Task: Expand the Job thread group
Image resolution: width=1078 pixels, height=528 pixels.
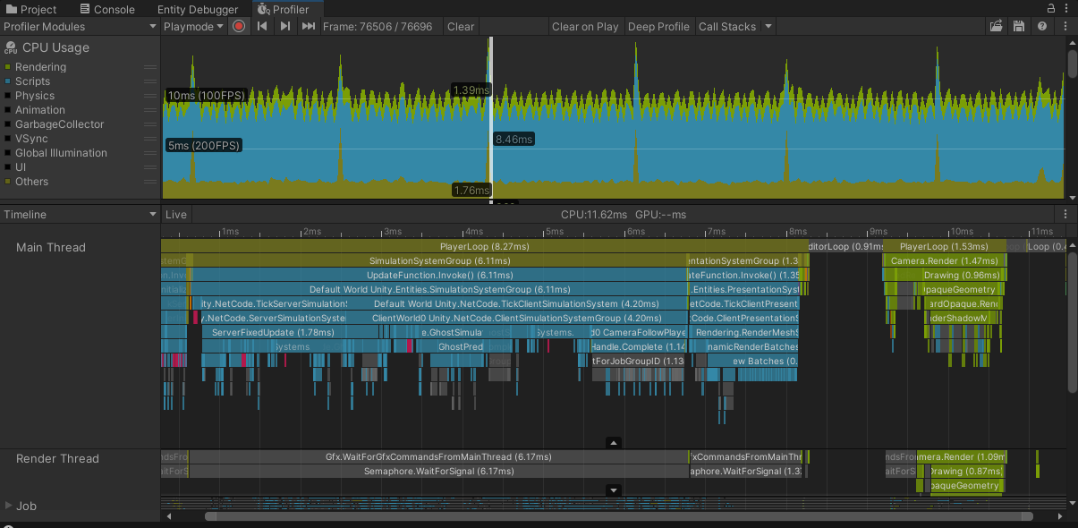Action: pos(9,506)
